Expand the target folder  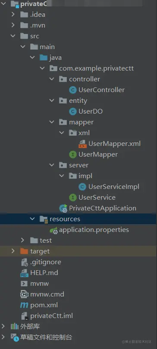(13, 251)
